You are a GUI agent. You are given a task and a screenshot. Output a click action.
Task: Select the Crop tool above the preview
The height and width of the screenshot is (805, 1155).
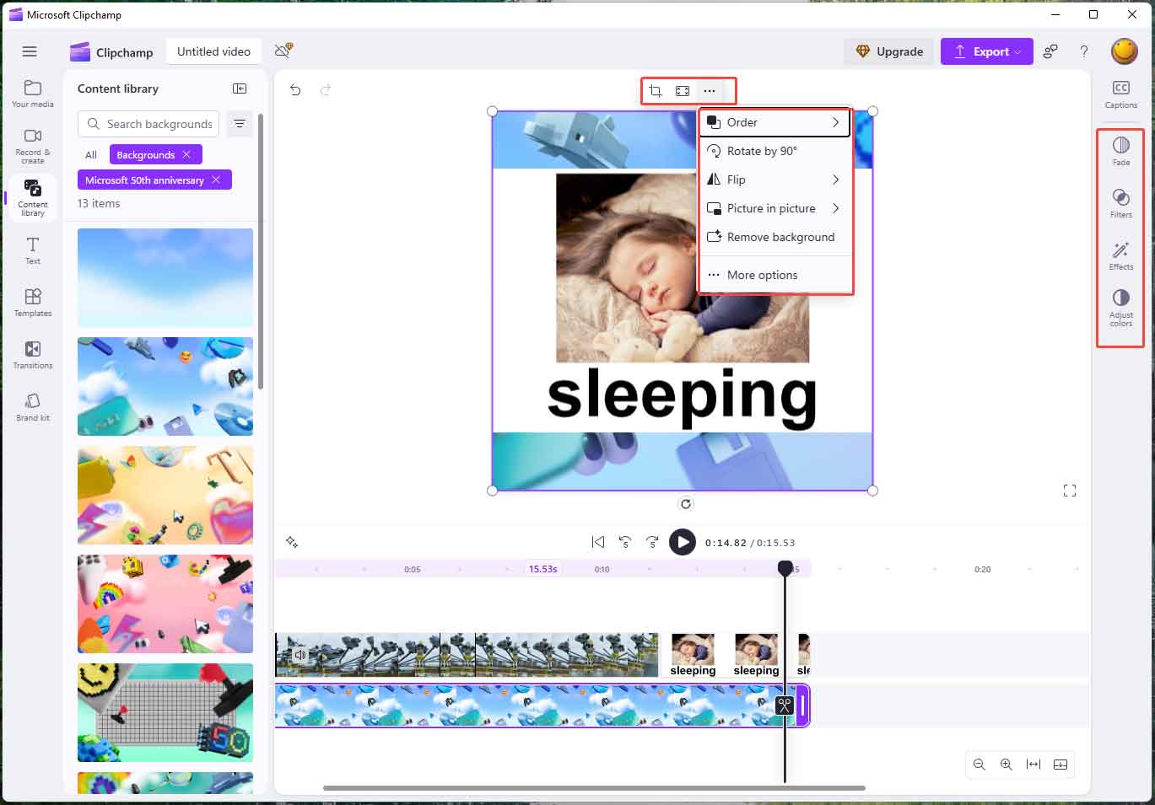point(656,90)
